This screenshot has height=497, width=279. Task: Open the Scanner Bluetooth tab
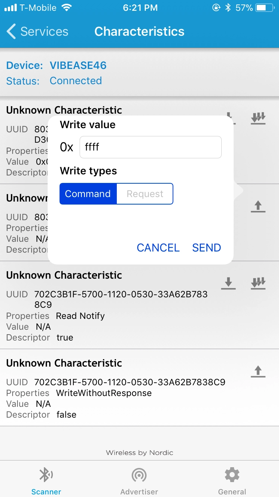click(x=46, y=480)
